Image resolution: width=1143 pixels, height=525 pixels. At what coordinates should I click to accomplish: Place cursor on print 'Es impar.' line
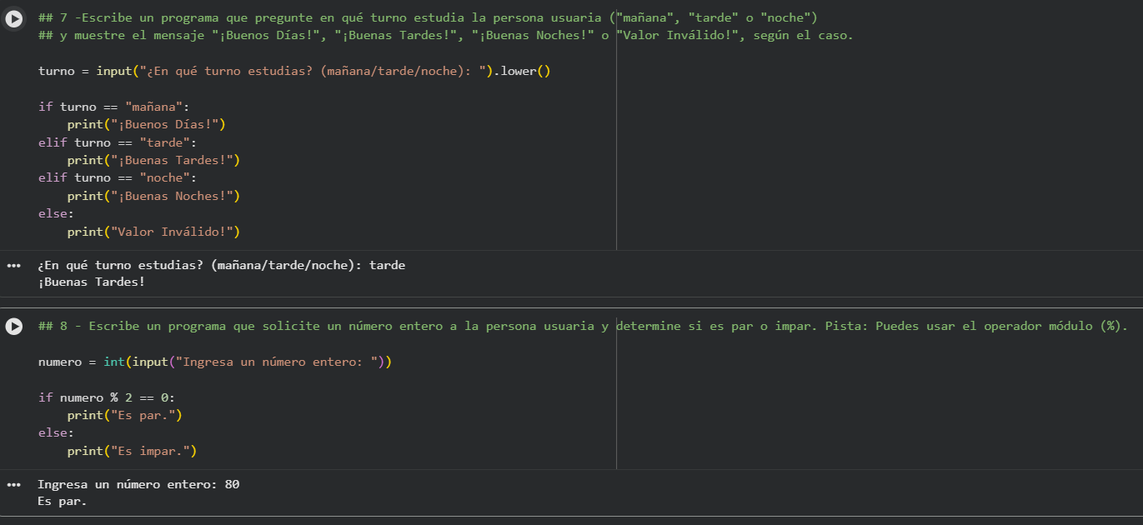point(132,451)
